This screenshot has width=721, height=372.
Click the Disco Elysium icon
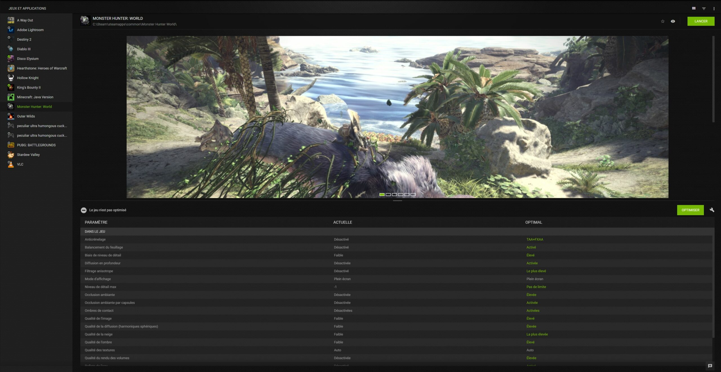click(11, 58)
